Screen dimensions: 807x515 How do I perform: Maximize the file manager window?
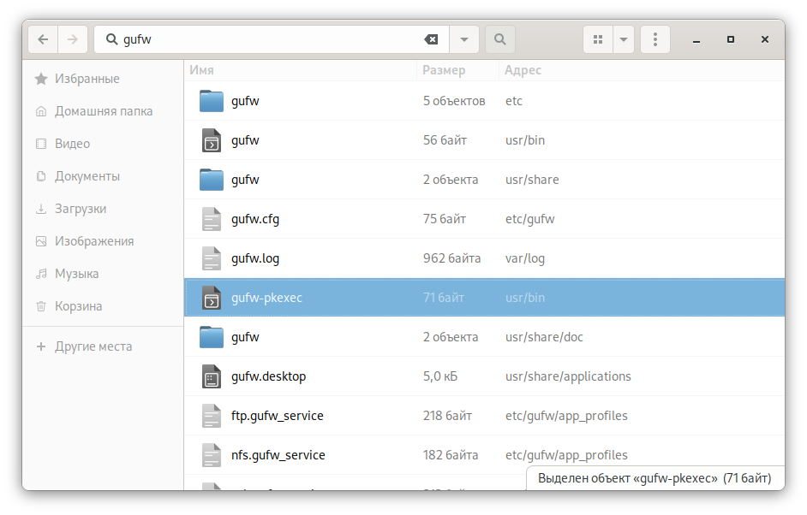730,39
